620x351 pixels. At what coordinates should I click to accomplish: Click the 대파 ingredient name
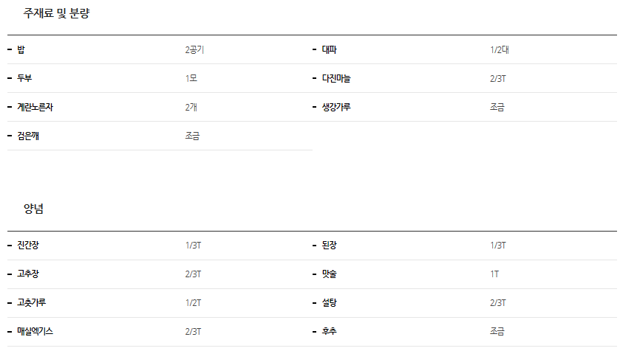point(330,50)
